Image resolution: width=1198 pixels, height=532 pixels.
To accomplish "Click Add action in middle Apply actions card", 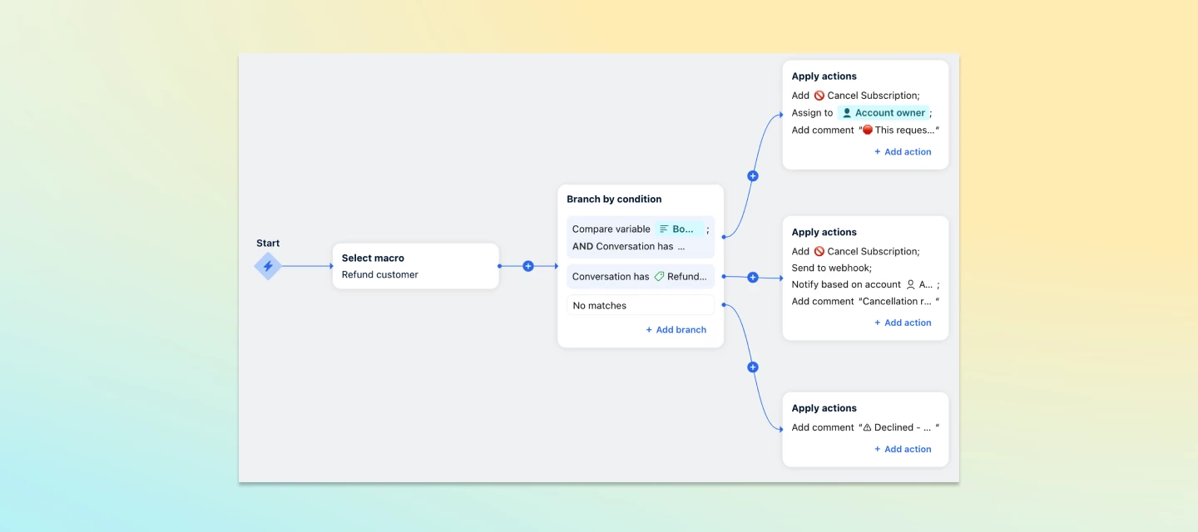I will tap(903, 323).
